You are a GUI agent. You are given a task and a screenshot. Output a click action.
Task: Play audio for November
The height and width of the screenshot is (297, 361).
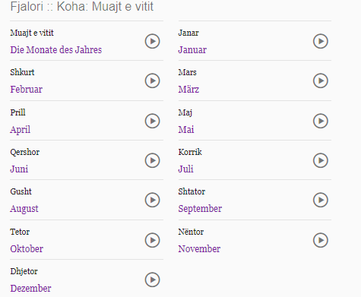(321, 240)
